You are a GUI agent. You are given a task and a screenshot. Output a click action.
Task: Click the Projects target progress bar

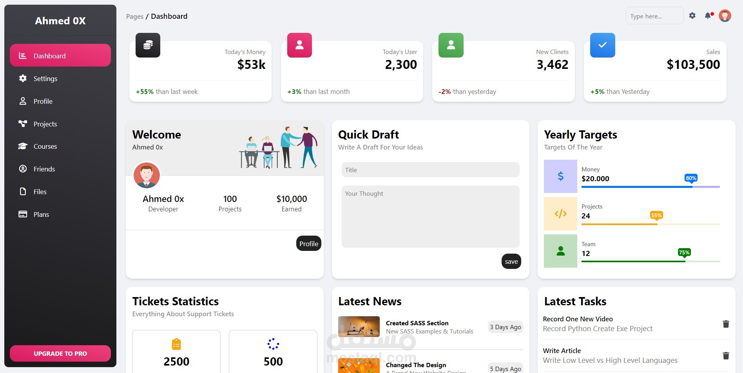[x=651, y=224]
